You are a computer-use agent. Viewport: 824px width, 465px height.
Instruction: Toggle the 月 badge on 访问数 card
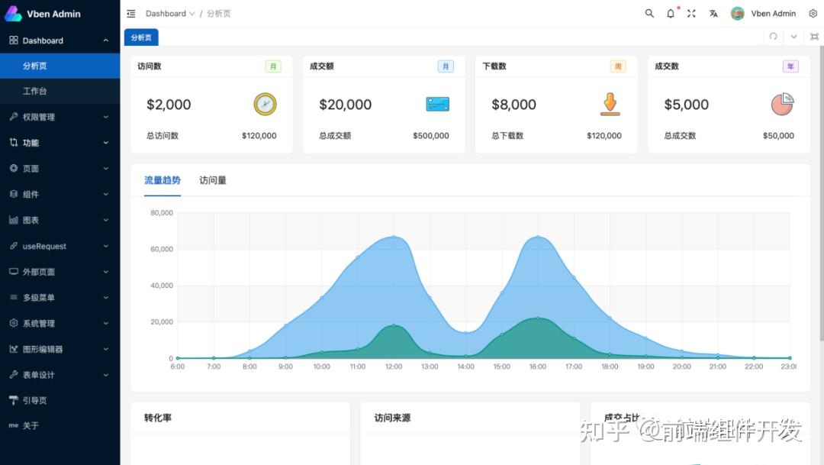click(273, 66)
